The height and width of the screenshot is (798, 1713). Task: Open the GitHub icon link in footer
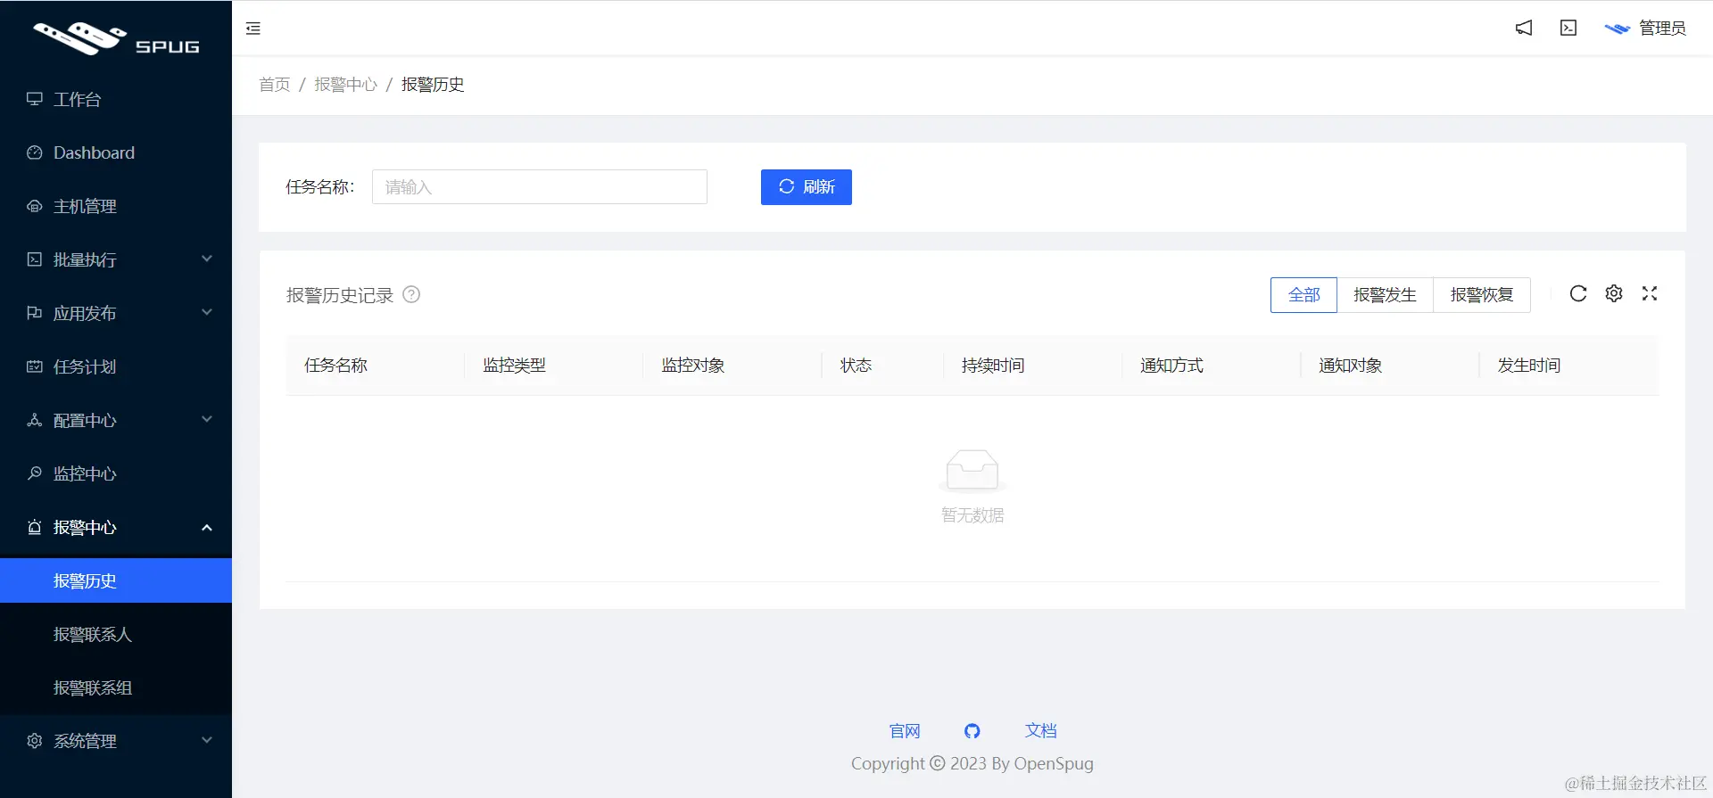[x=972, y=731]
